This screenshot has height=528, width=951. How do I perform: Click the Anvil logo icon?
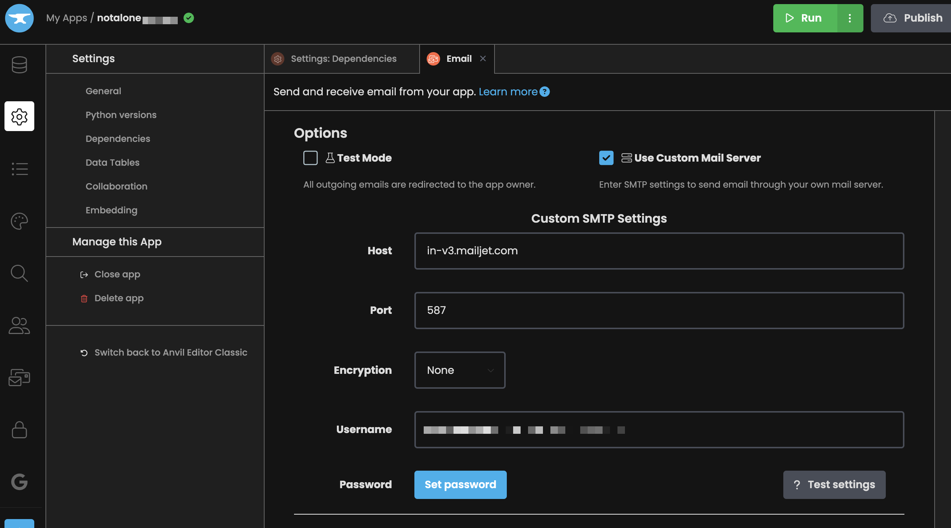tap(19, 18)
